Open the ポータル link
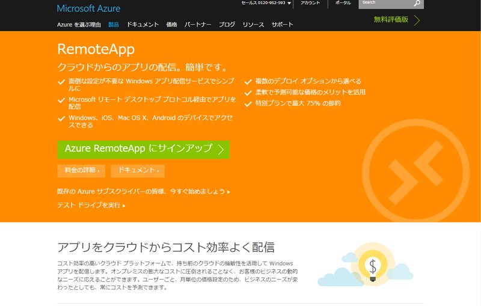This screenshot has height=306, width=481. [343, 3]
